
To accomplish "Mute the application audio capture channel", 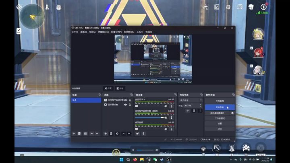I will (x=166, y=118).
